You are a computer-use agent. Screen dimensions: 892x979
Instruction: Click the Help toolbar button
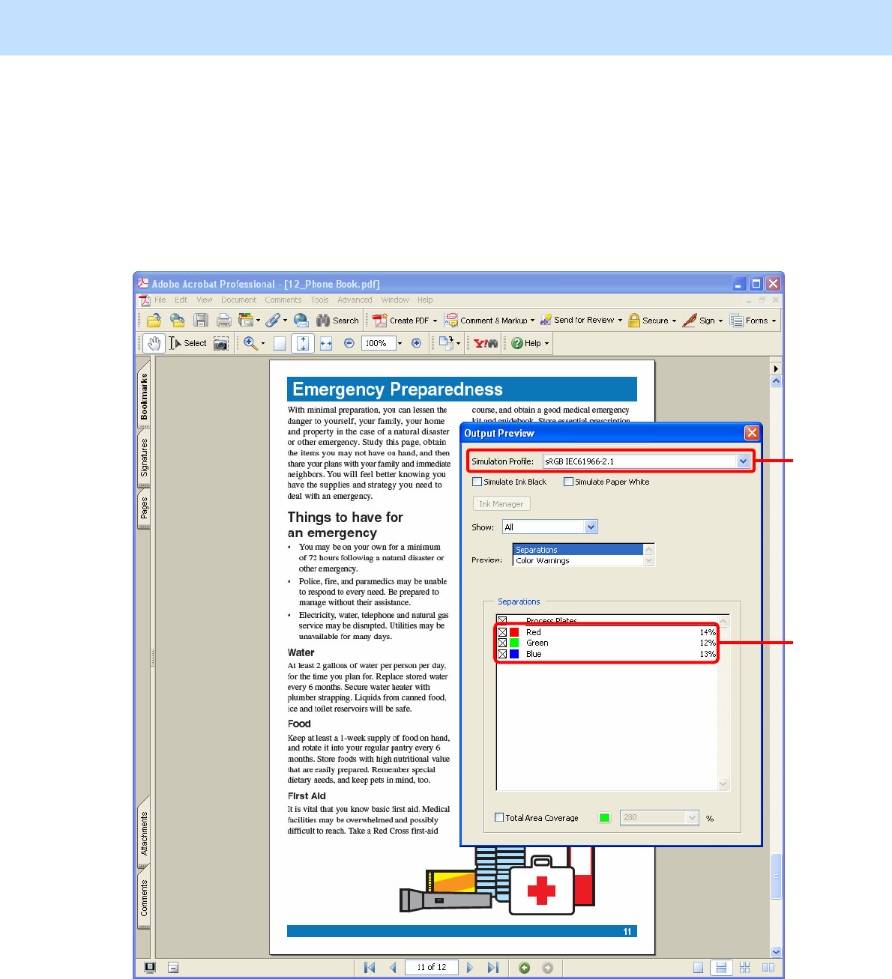[x=530, y=343]
